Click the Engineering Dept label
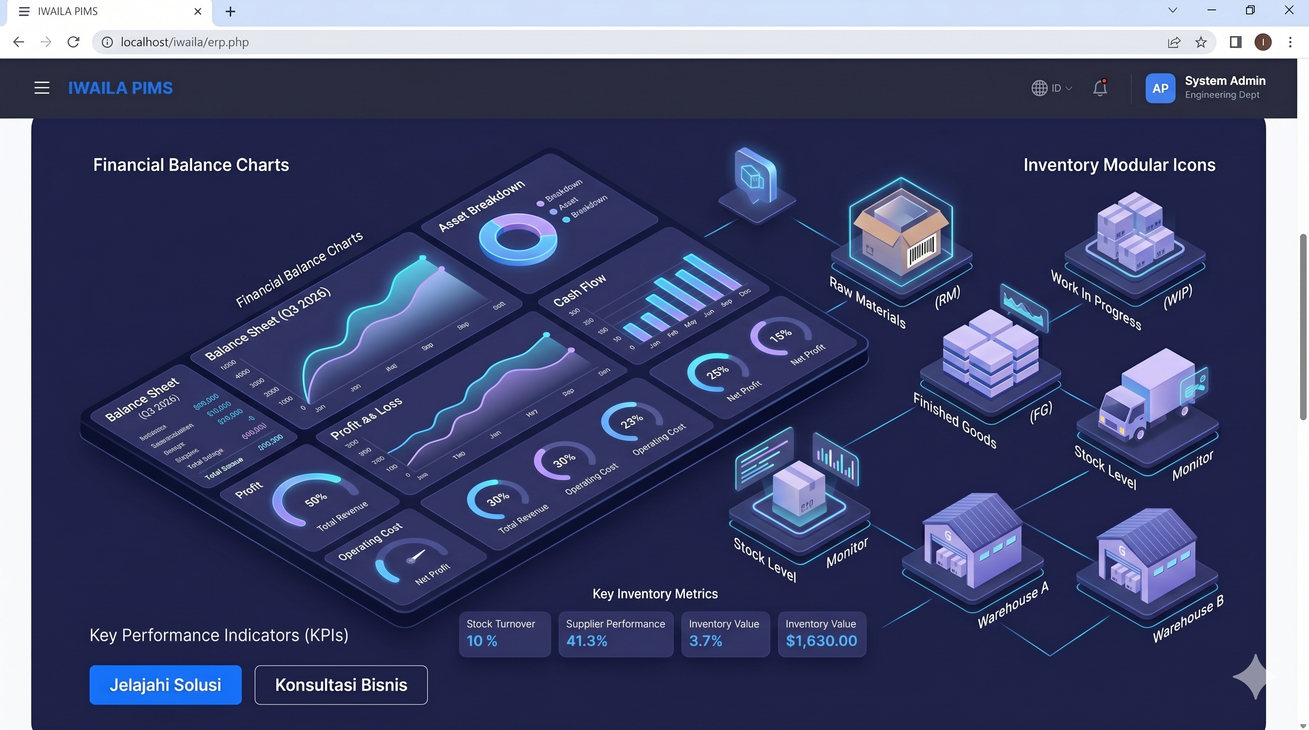1309x730 pixels. [1222, 95]
